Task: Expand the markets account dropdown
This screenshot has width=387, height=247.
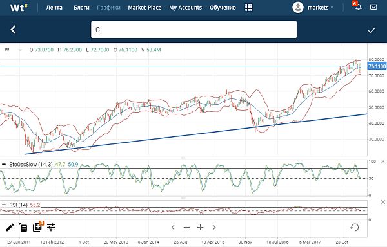Action: point(320,8)
